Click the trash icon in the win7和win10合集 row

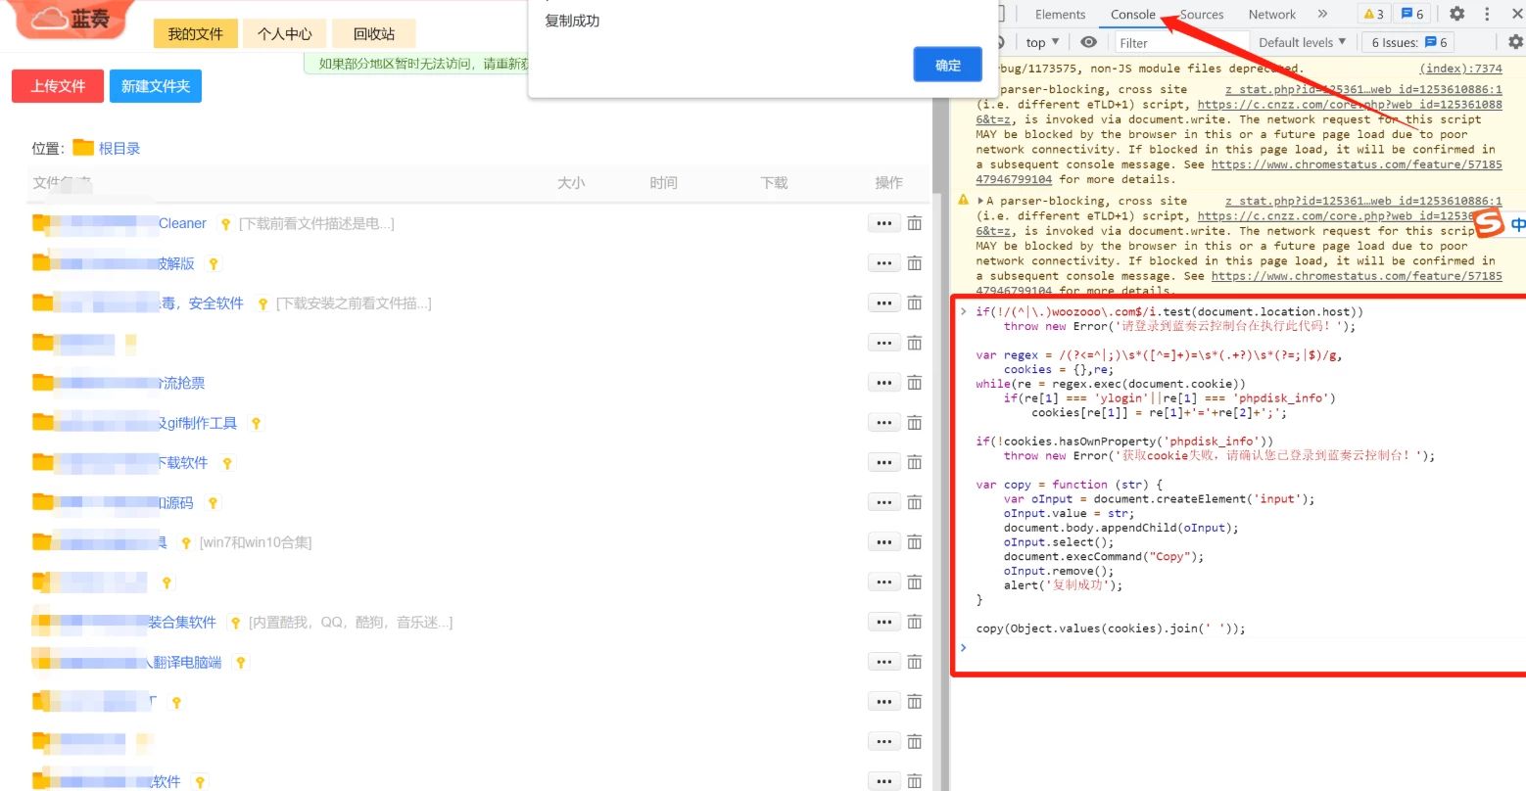(x=914, y=542)
